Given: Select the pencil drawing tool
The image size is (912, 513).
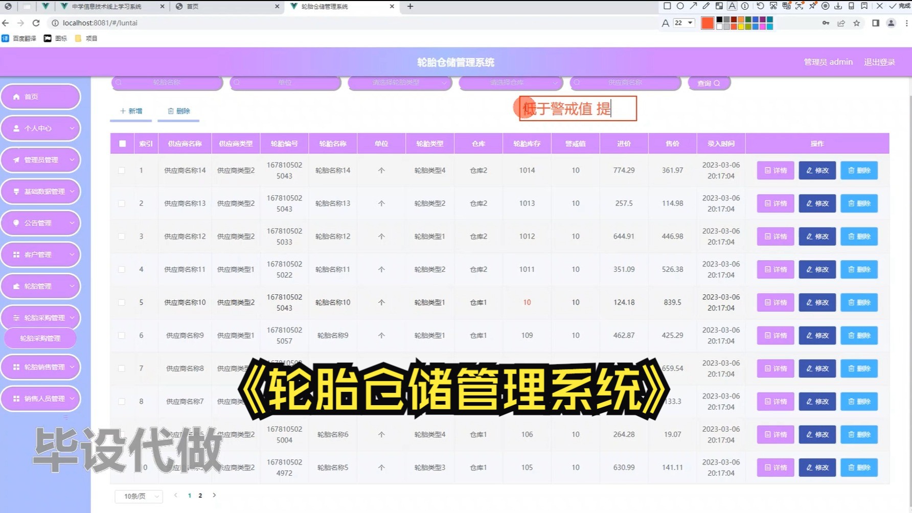Looking at the screenshot, I should pyautogui.click(x=706, y=6).
